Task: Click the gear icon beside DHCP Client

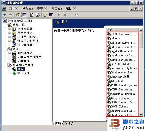Action: click(x=109, y=106)
